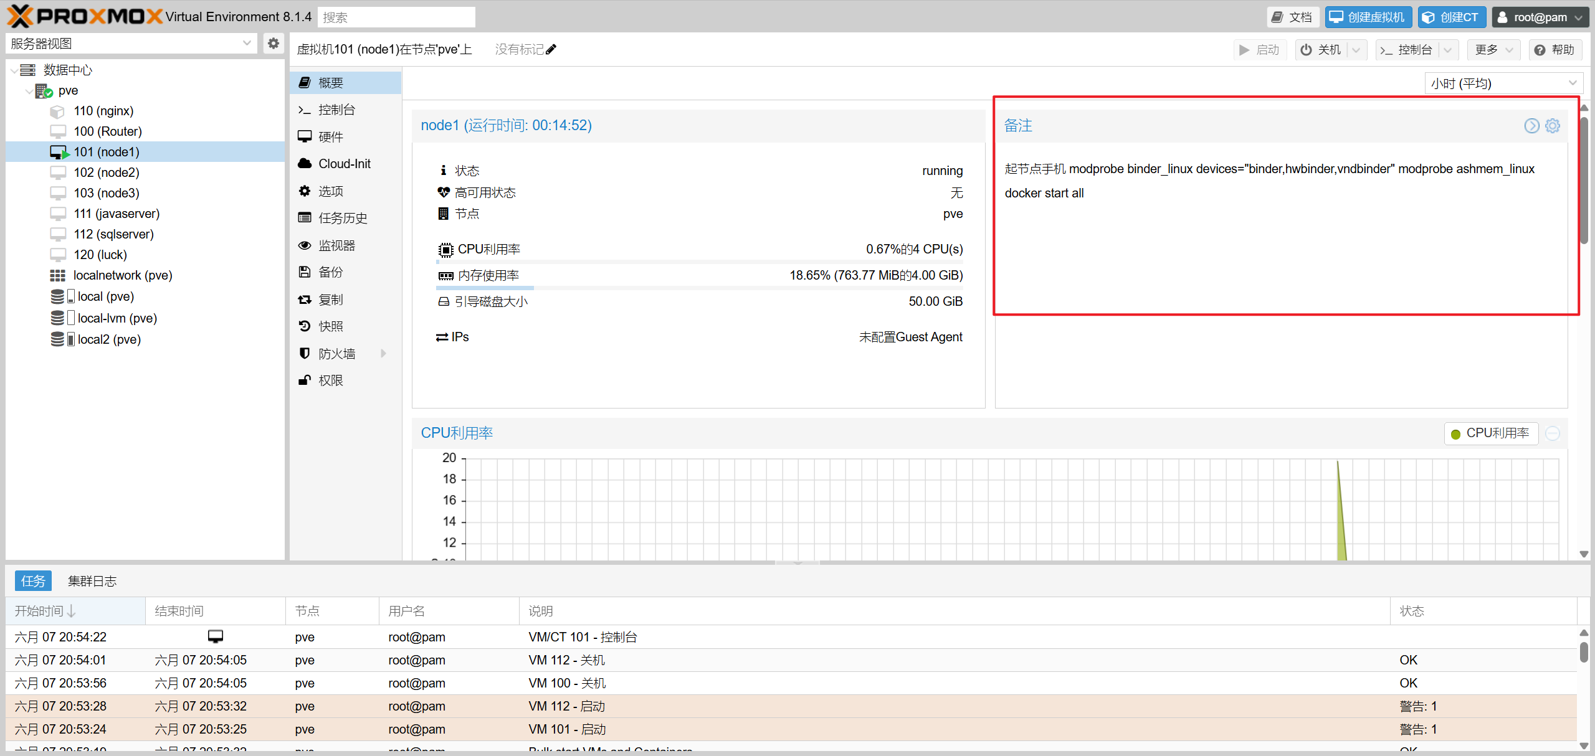Viewport: 1595px width, 756px height.
Task: Select the 110 (nginx) container
Action: [x=103, y=111]
